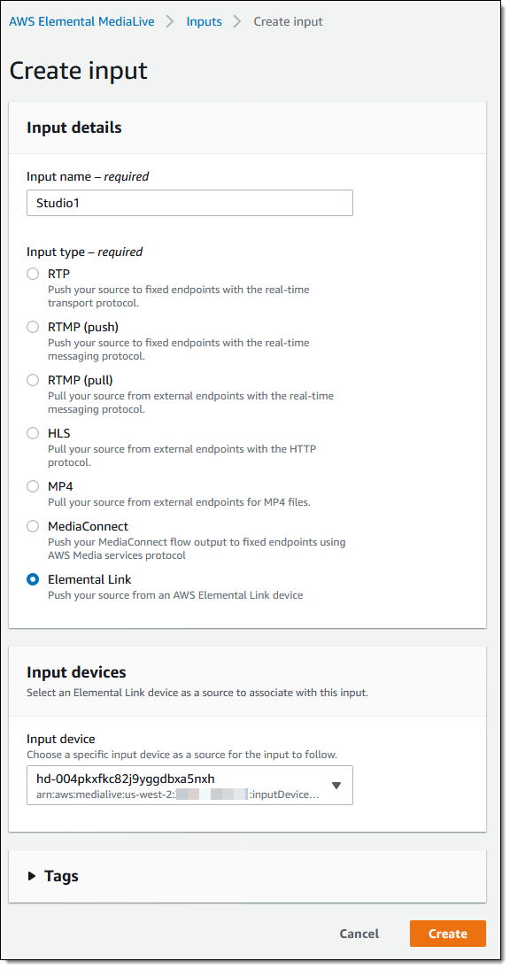This screenshot has width=510, height=969.
Task: Choose the RTMP (push) input type
Action: [x=33, y=327]
